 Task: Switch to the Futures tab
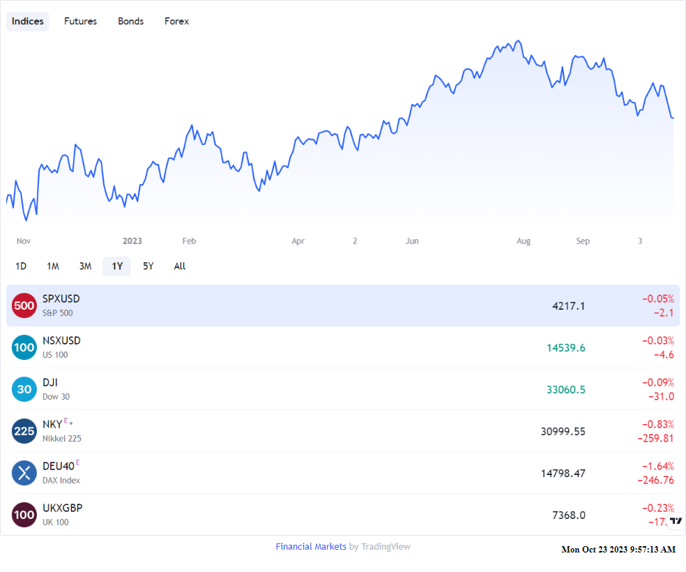pos(80,22)
